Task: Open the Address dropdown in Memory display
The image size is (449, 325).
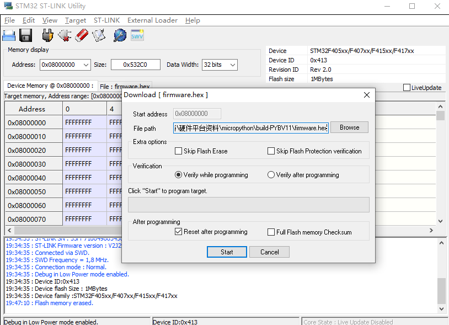Action: click(x=86, y=65)
